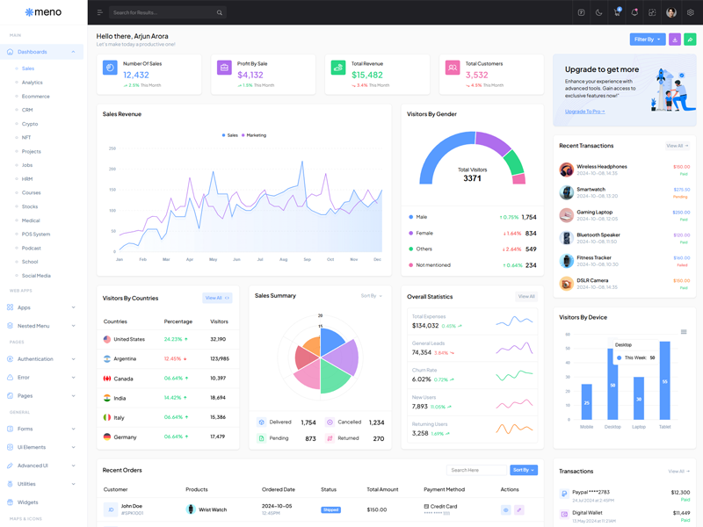The image size is (703, 527).
Task: Click the view icon in John Doe's order
Action: 505,509
